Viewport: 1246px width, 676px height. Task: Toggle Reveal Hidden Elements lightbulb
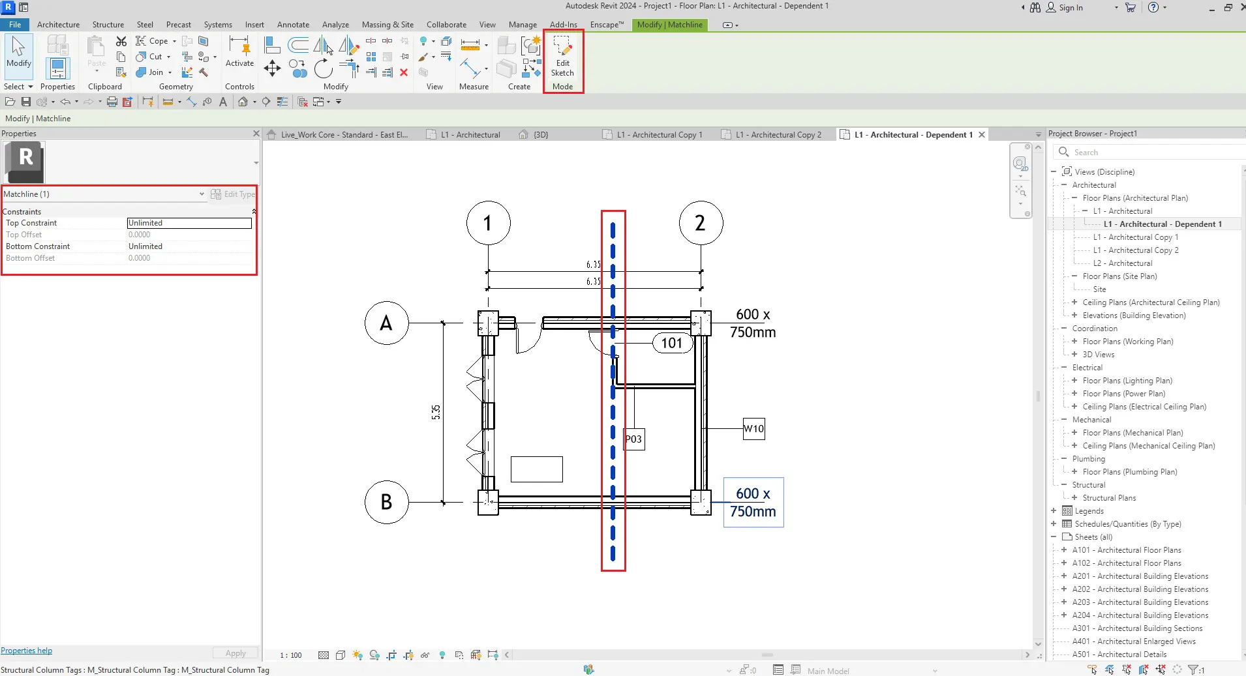[x=442, y=655]
